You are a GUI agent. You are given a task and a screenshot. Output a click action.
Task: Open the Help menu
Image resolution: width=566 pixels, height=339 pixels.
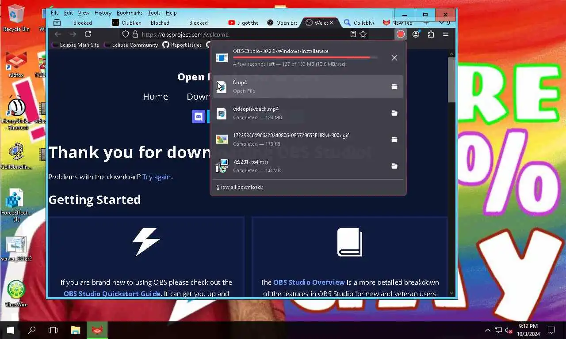pyautogui.click(x=171, y=13)
